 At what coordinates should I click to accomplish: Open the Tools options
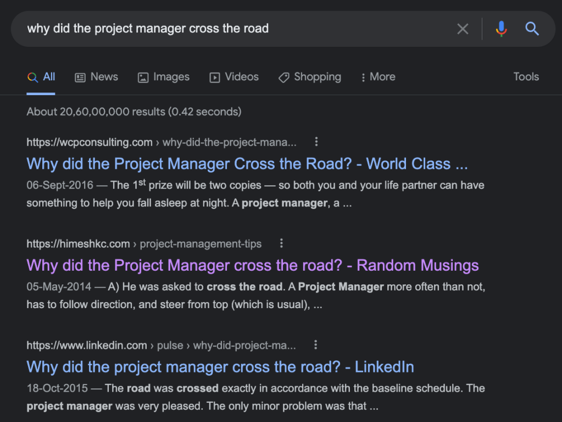coord(526,77)
